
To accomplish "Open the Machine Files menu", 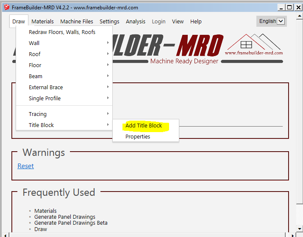I will pyautogui.click(x=77, y=21).
